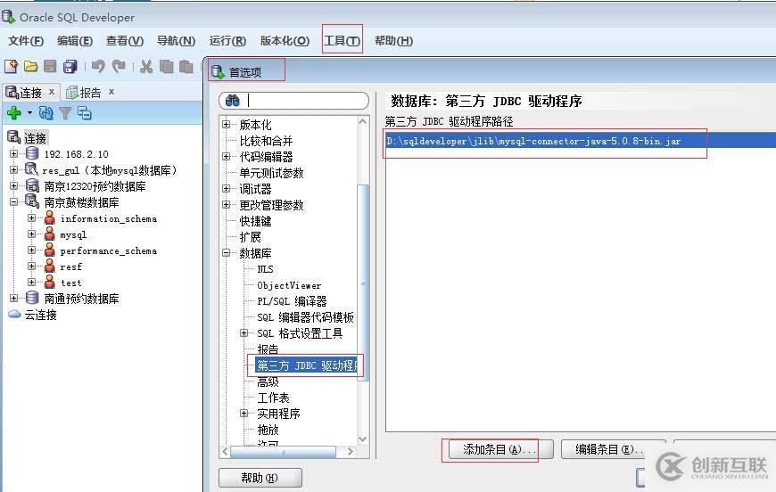776x492 pixels.
Task: Close the 连接 tab
Action: click(x=52, y=92)
